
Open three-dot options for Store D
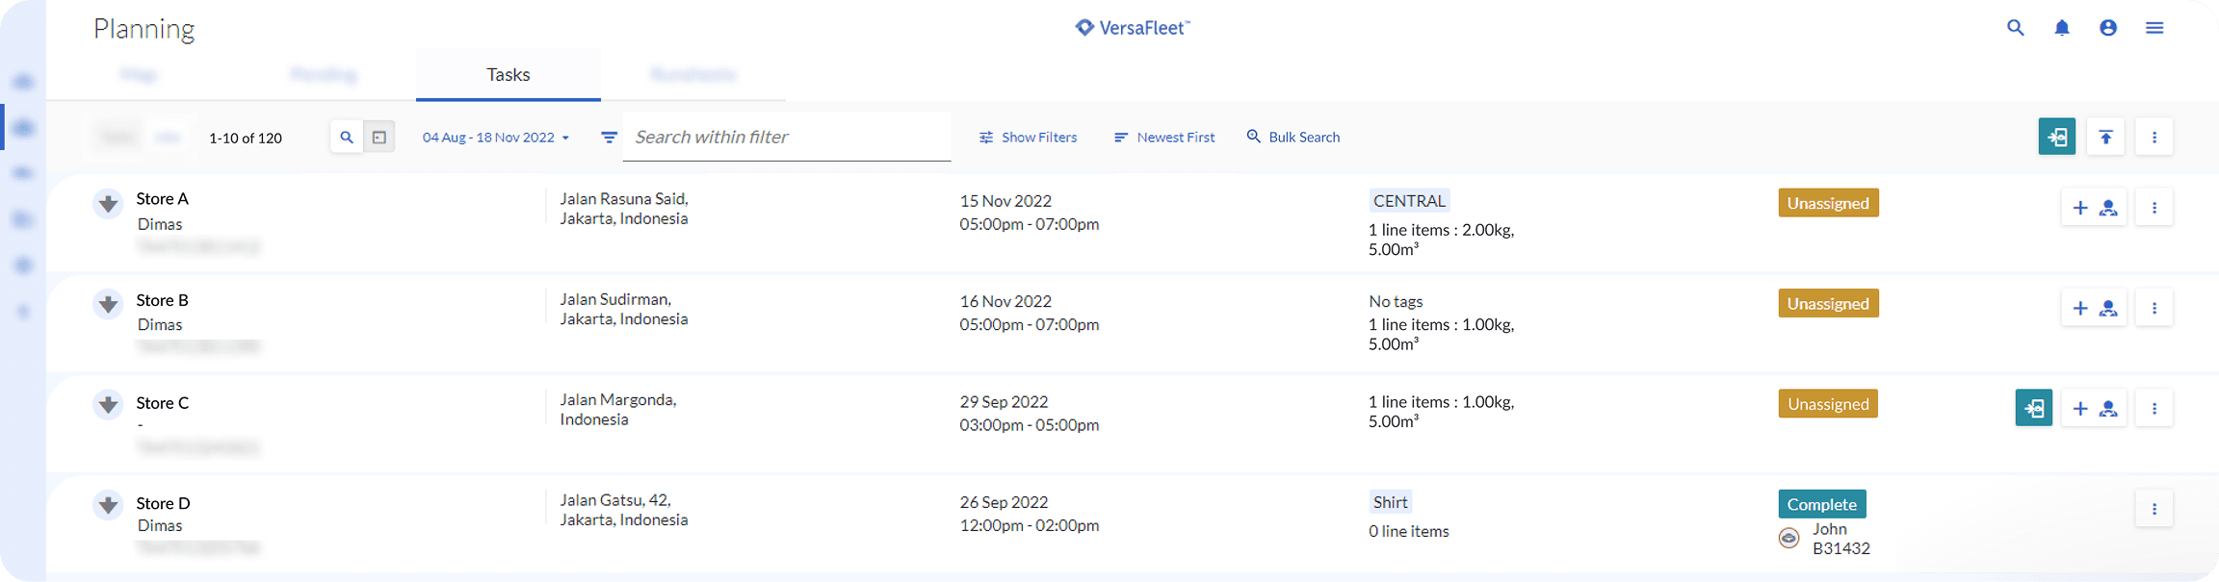click(2154, 509)
